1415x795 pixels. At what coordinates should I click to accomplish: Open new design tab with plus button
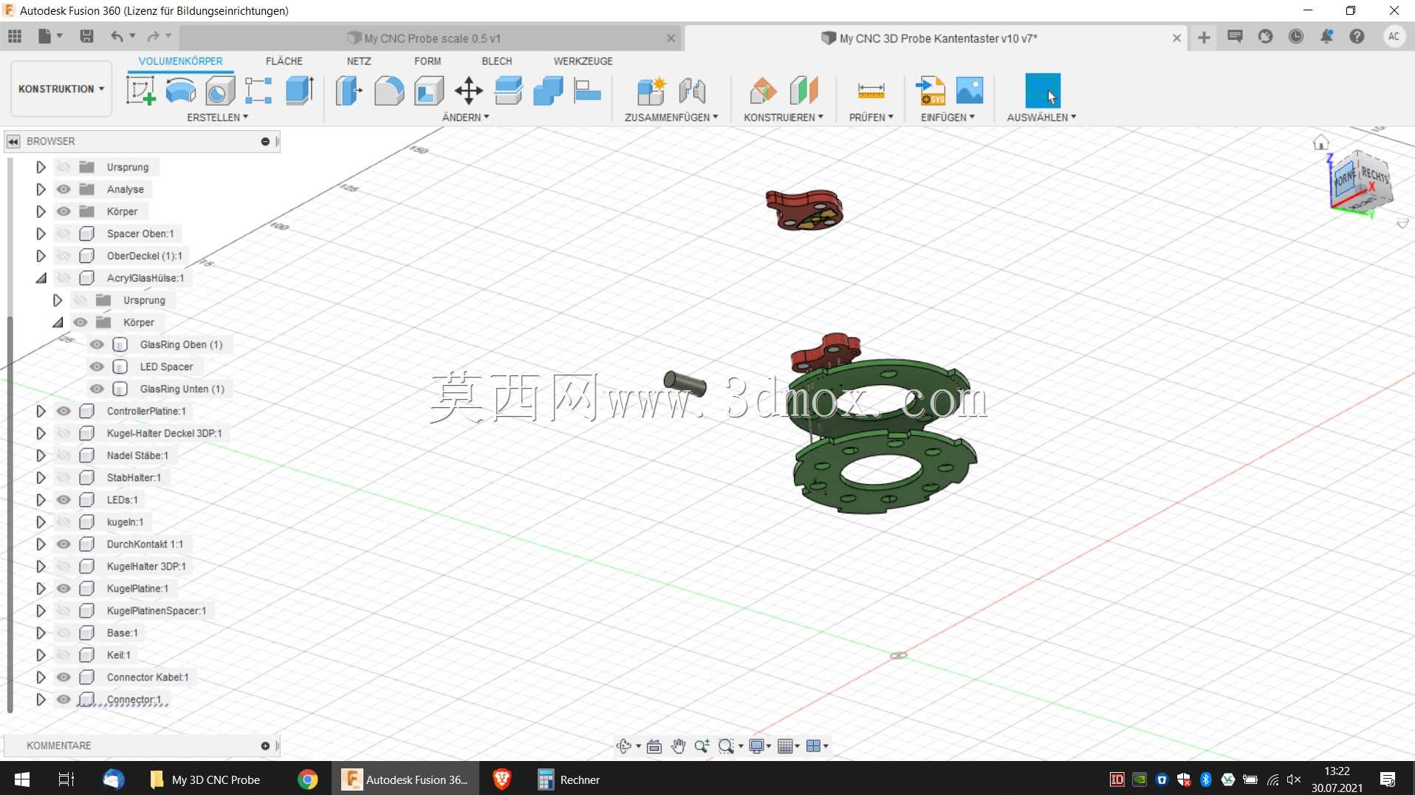pos(1204,38)
